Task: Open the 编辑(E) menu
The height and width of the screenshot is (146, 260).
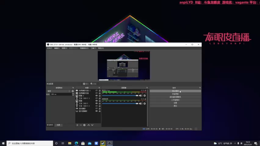Action: pyautogui.click(x=57, y=48)
